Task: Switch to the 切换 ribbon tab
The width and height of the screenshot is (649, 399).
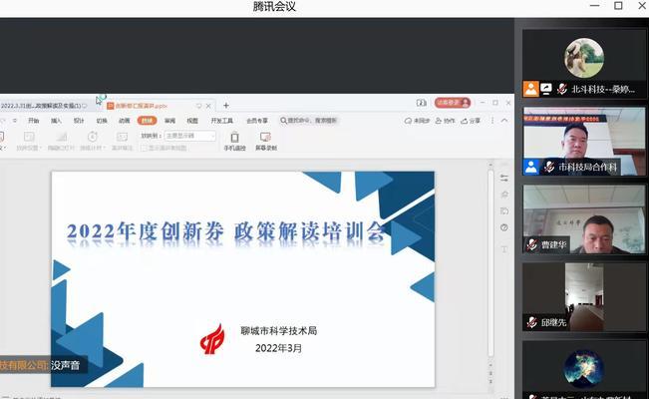Action: pyautogui.click(x=102, y=121)
